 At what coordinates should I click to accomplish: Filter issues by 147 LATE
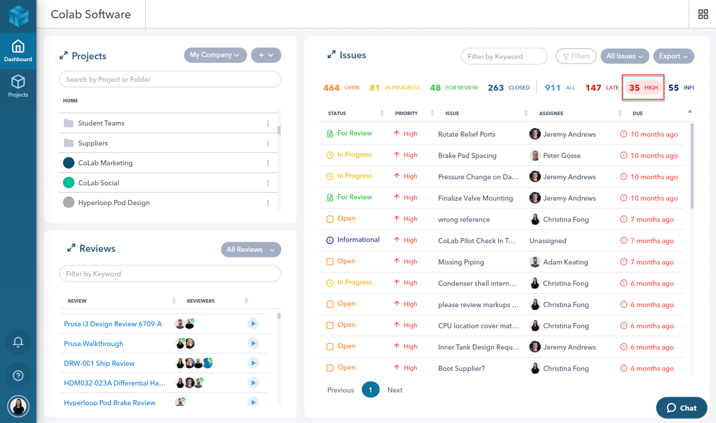point(602,88)
